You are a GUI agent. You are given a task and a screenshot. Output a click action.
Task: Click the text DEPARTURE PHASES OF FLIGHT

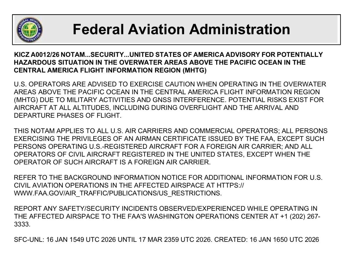pos(67,115)
